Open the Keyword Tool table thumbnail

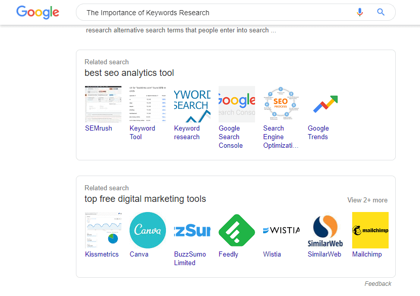click(x=148, y=104)
